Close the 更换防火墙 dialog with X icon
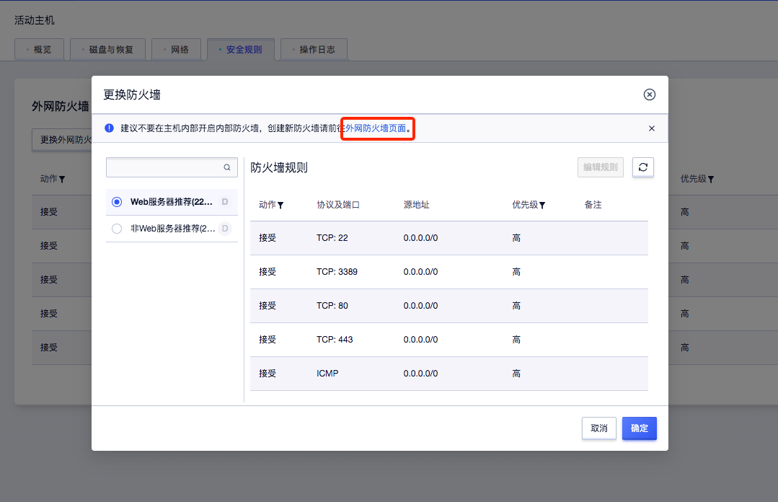Viewport: 778px width, 502px height. click(649, 94)
